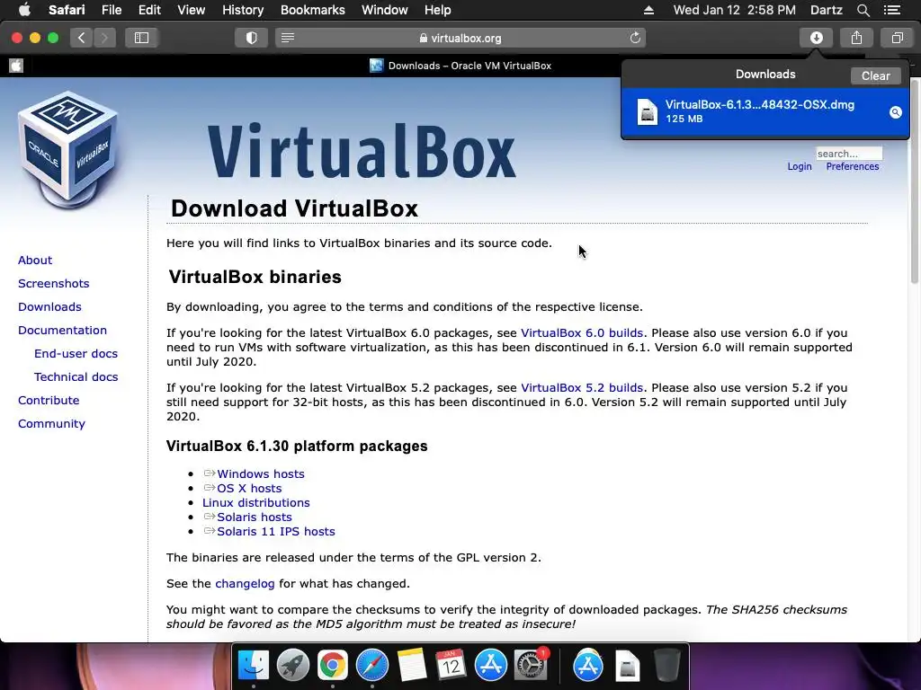Open the Edit menu
921x690 pixels.
click(149, 10)
